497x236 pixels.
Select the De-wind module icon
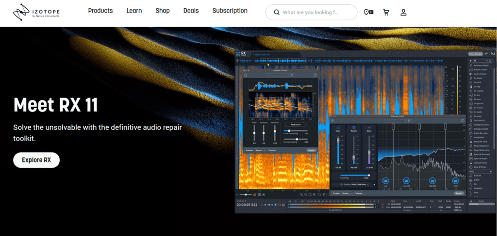point(471,116)
